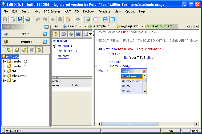The image size is (202, 134).
Task: Open project using green-arrow folder icon
Action: [9, 50]
